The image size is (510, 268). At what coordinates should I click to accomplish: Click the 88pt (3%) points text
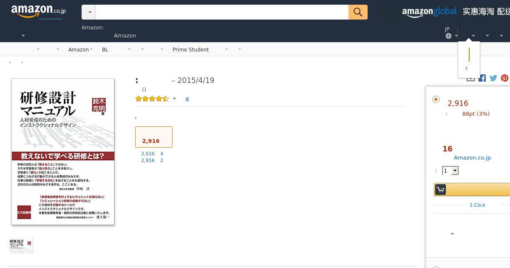click(x=476, y=114)
